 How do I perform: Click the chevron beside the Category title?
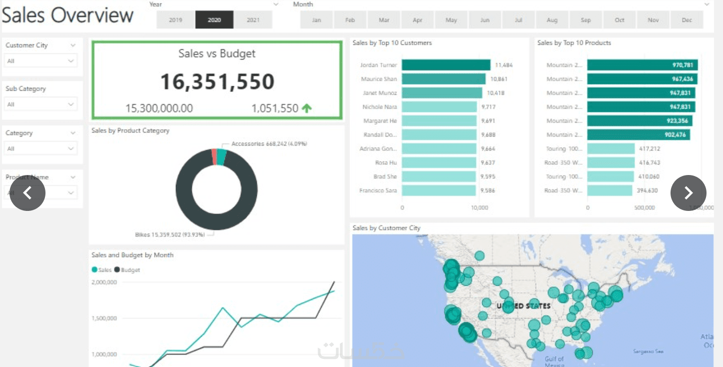click(73, 133)
